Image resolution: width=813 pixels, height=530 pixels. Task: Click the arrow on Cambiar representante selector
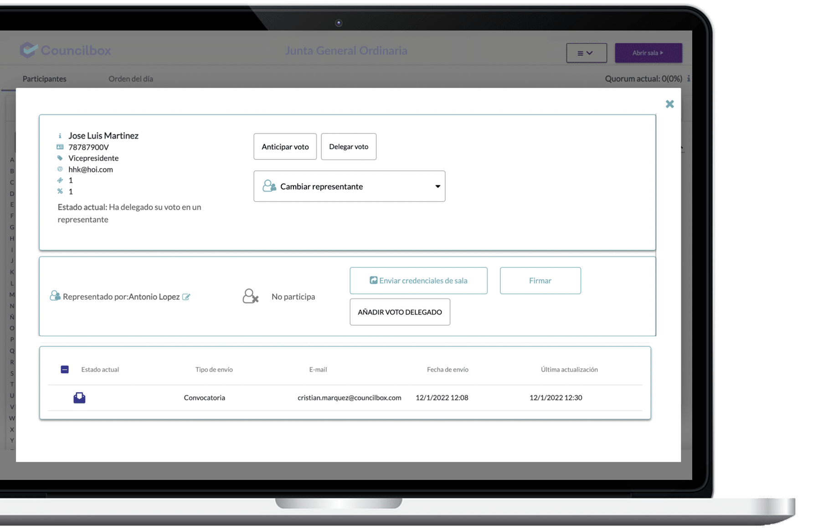437,186
